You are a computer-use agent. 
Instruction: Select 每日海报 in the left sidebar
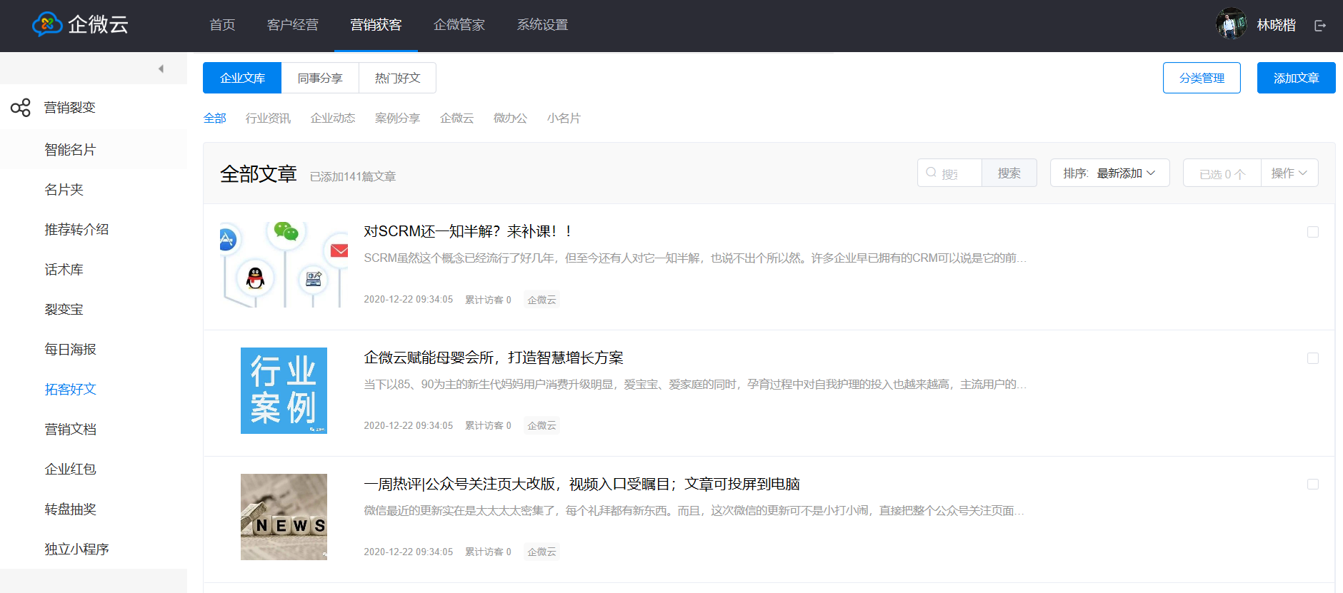70,350
